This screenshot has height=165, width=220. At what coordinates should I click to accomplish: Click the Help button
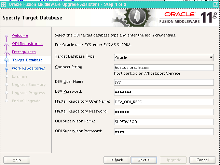tap(17, 160)
